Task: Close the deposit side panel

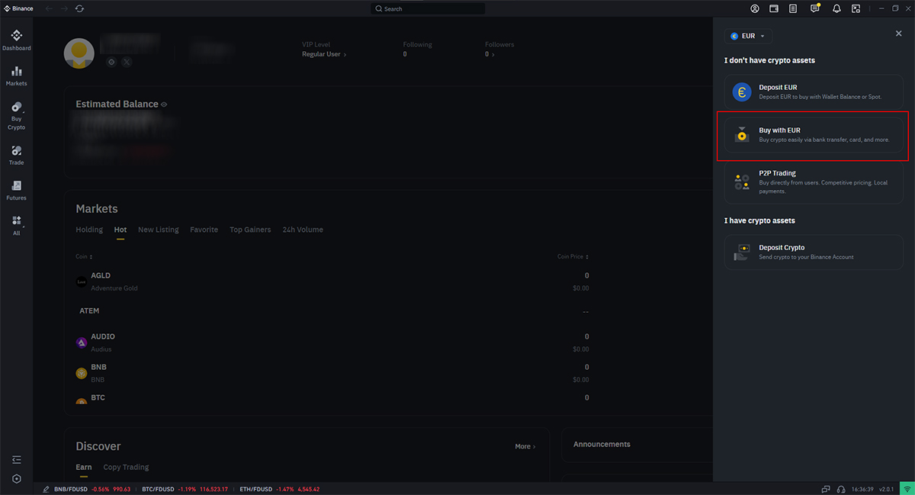Action: 898,34
